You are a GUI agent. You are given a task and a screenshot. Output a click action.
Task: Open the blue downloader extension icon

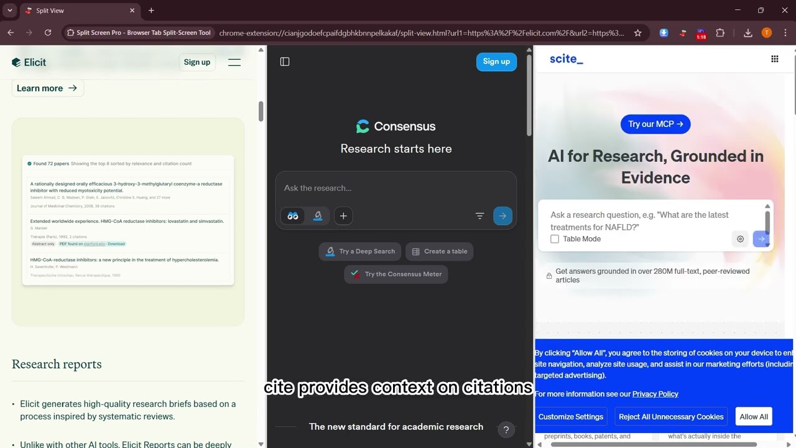(664, 33)
